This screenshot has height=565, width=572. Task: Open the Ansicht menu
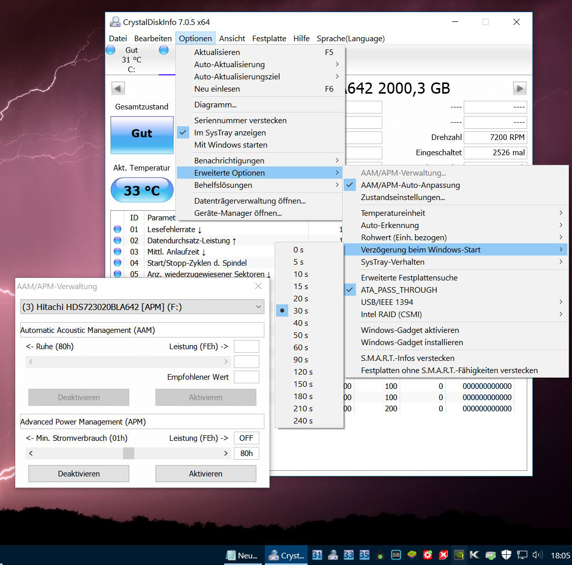(x=232, y=38)
